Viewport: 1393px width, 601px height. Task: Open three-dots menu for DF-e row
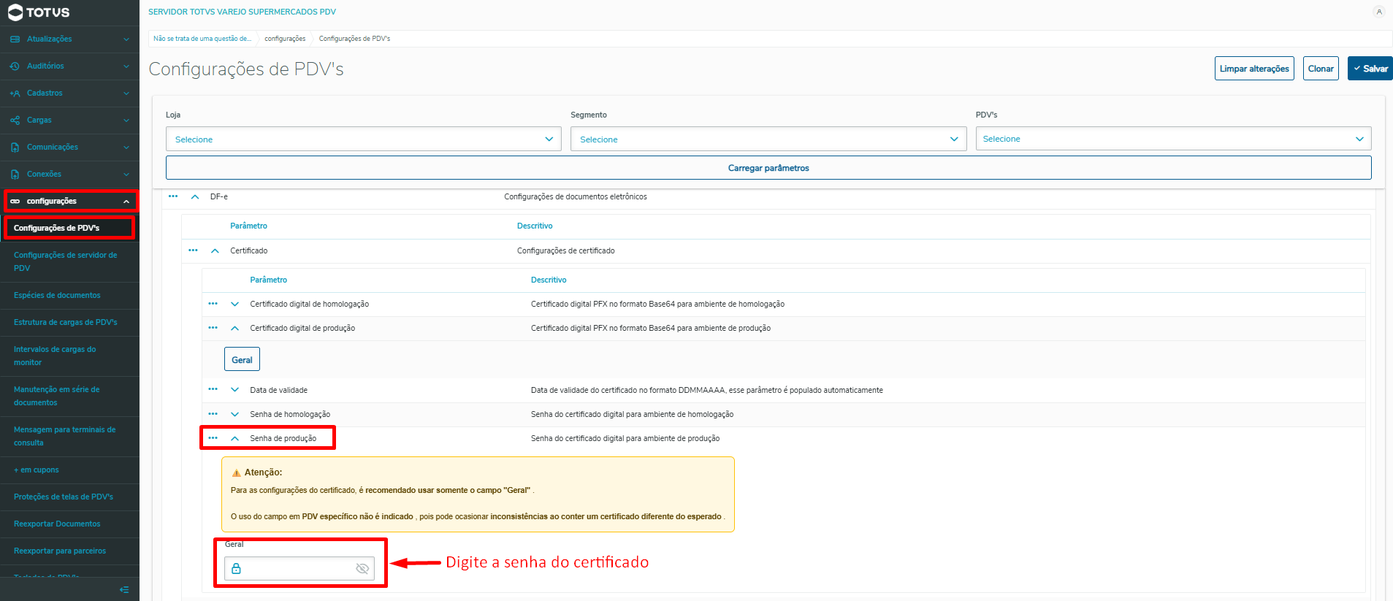(x=173, y=196)
